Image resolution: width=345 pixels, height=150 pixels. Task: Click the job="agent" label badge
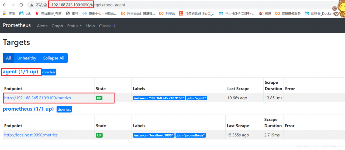(x=197, y=98)
